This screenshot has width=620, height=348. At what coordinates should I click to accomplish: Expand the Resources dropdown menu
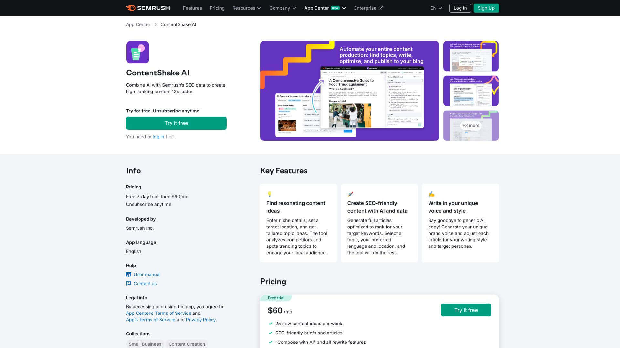[x=247, y=8]
